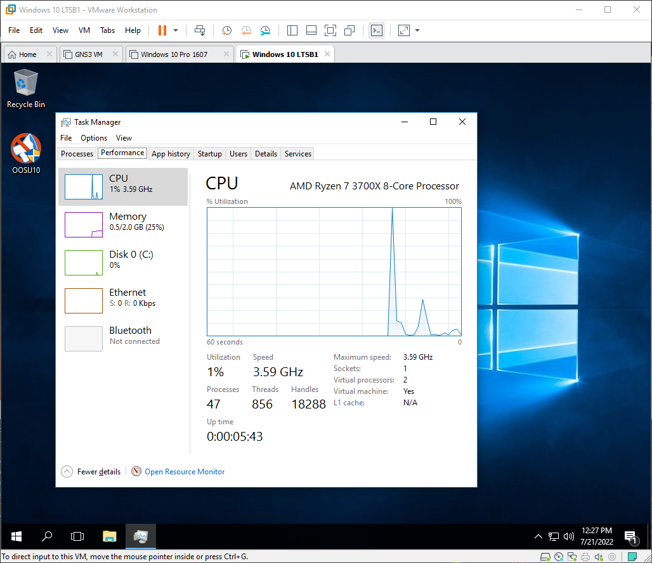Switch the VM to Unity mode
The height and width of the screenshot is (563, 652).
(x=349, y=30)
